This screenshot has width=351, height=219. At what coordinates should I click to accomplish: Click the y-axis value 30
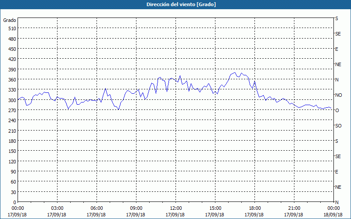tap(14, 192)
